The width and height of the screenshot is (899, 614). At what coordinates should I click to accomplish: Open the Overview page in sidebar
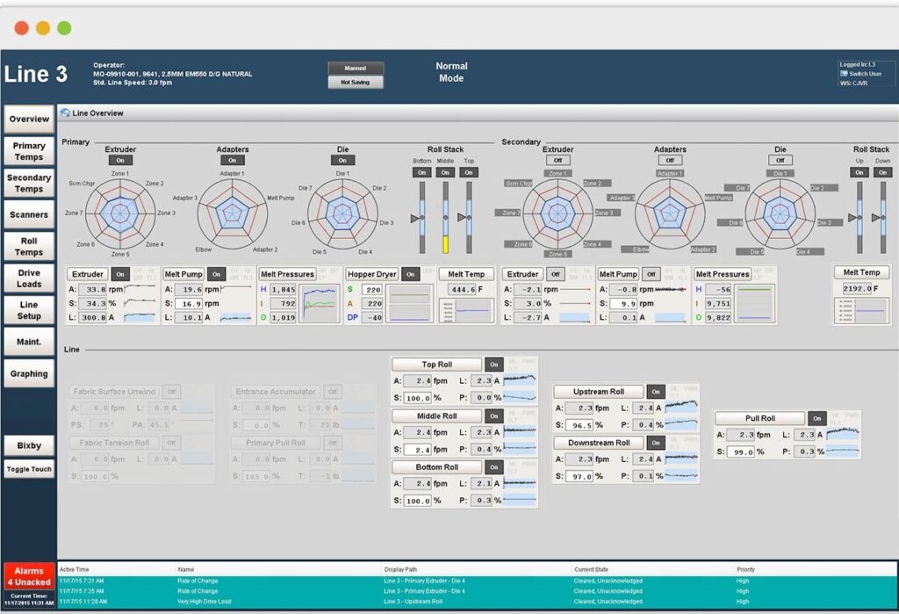29,119
